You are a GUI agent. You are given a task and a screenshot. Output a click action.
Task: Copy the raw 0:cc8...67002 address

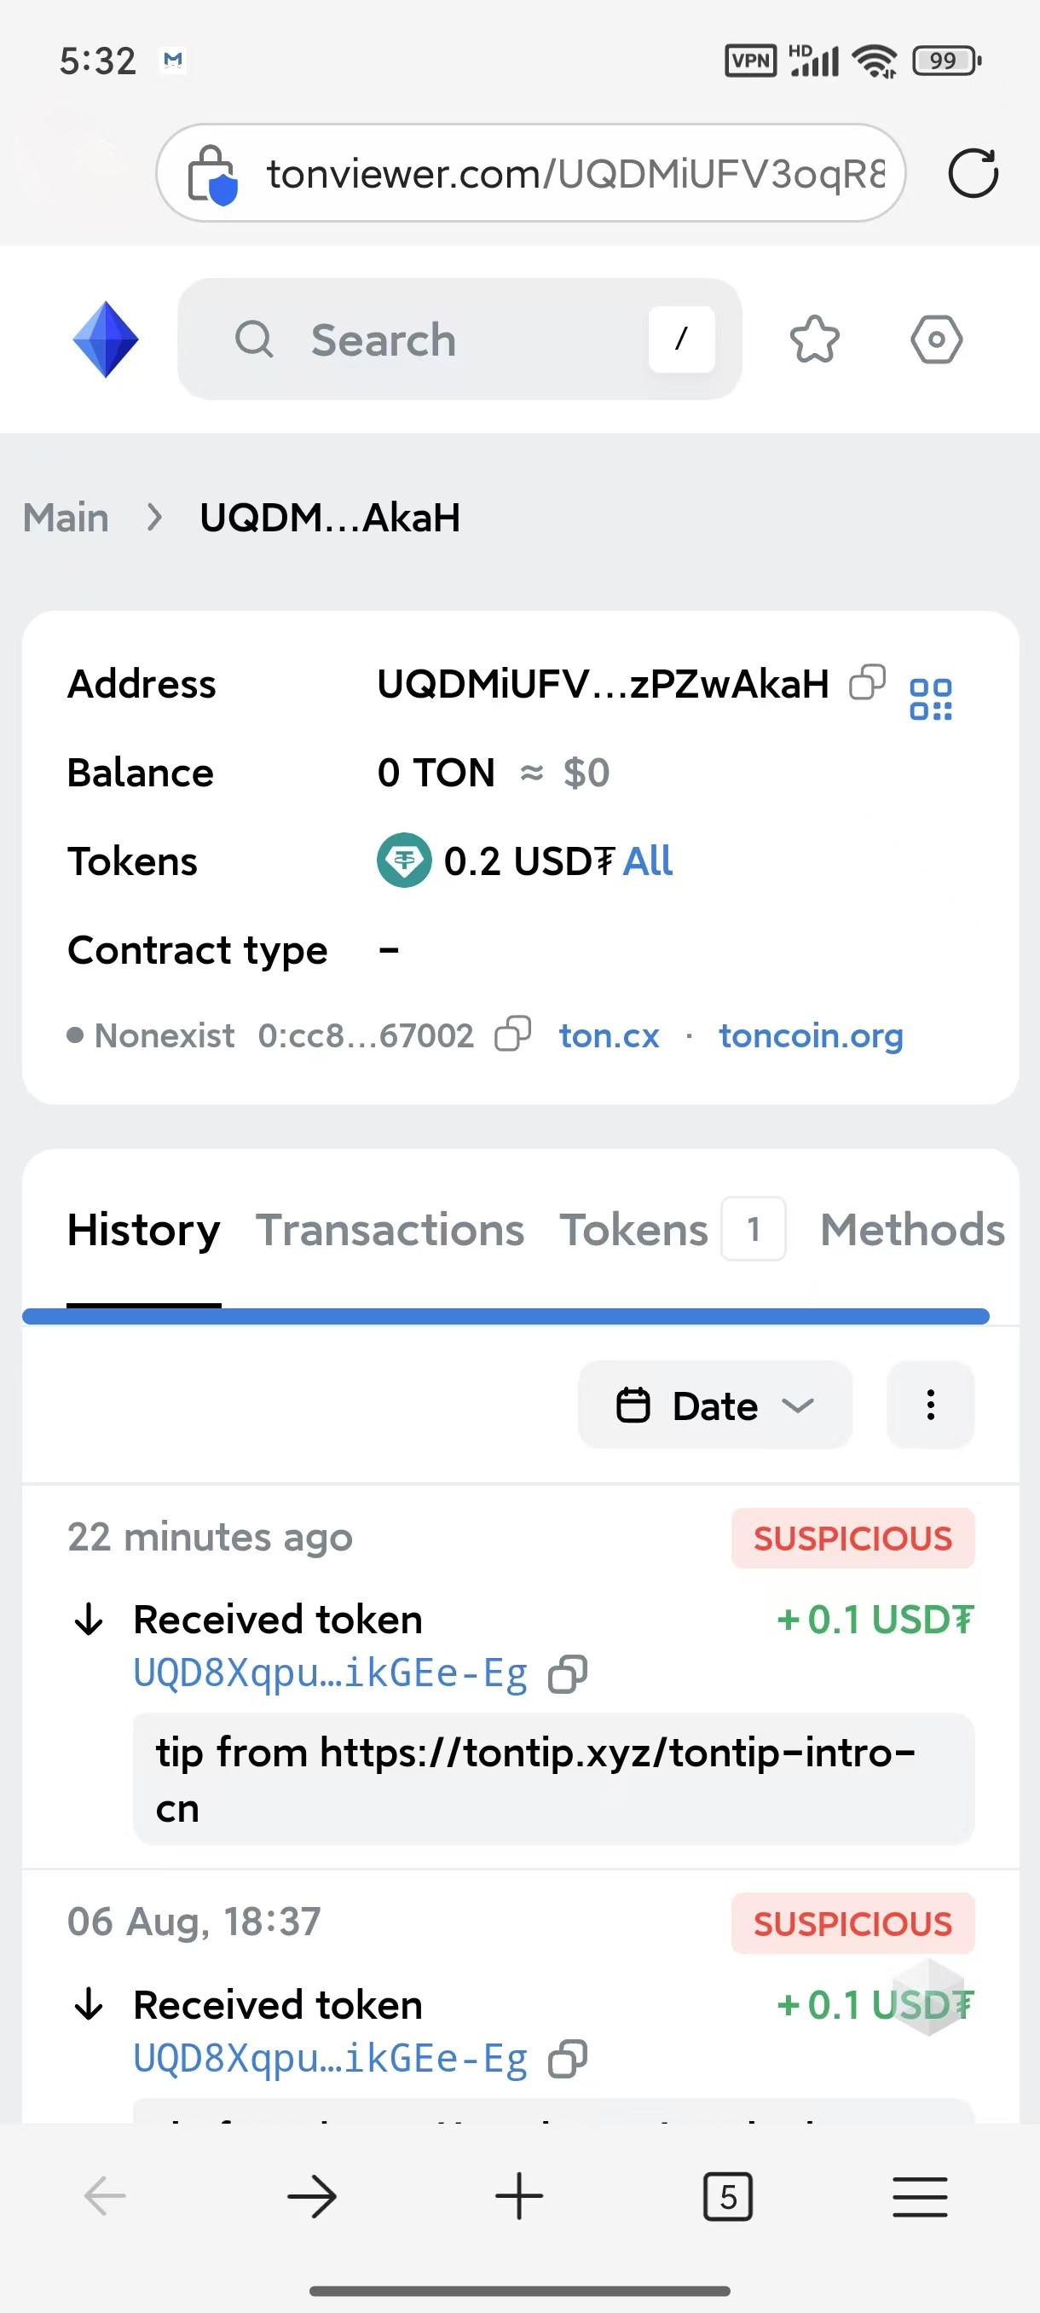[513, 1034]
